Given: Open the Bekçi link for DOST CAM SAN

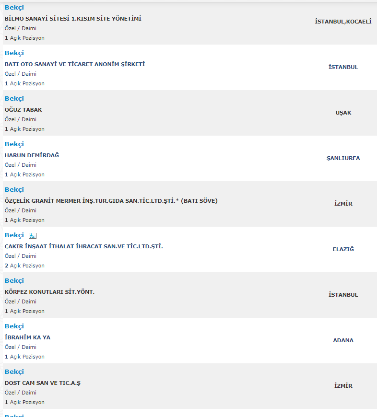Looking at the screenshot, I should point(14,372).
